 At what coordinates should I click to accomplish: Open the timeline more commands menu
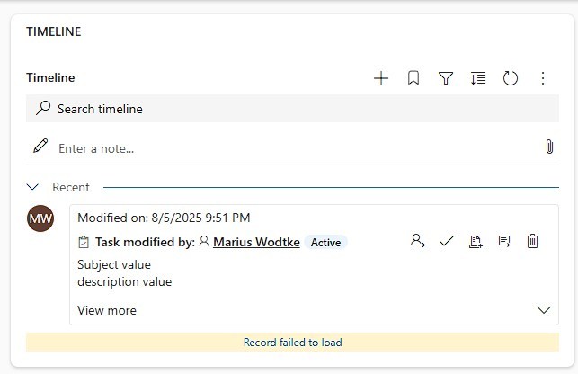click(x=543, y=78)
